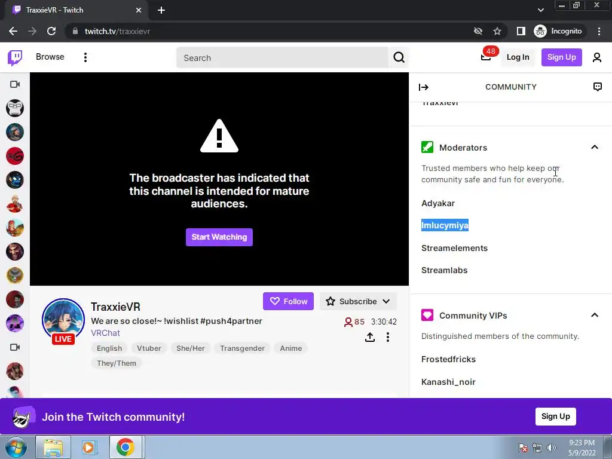Click the They/Them tag
This screenshot has width=612, height=459.
[117, 363]
